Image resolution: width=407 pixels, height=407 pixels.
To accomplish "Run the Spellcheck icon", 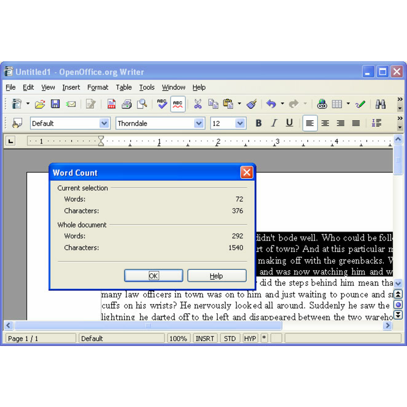I will point(162,104).
